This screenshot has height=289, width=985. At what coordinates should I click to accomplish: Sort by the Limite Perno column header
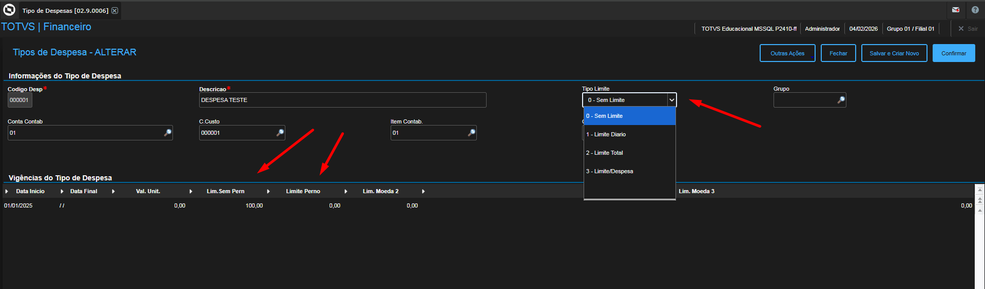(303, 191)
